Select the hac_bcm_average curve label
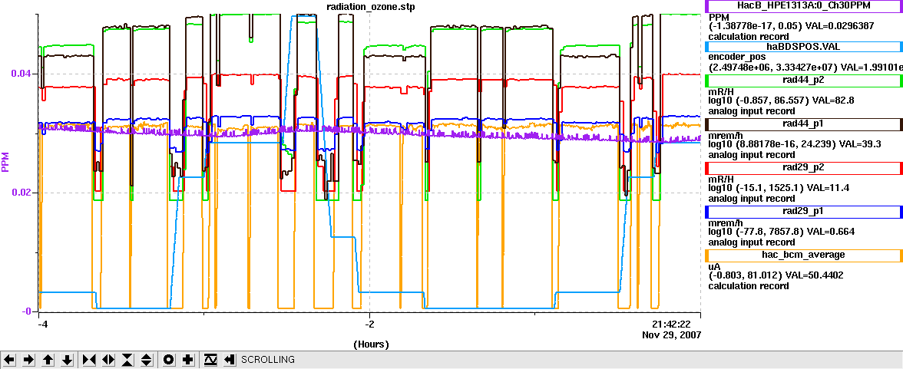This screenshot has width=903, height=369. 803,255
